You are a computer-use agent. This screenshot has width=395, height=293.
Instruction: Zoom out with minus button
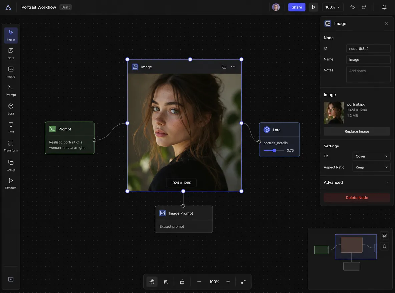tap(199, 282)
